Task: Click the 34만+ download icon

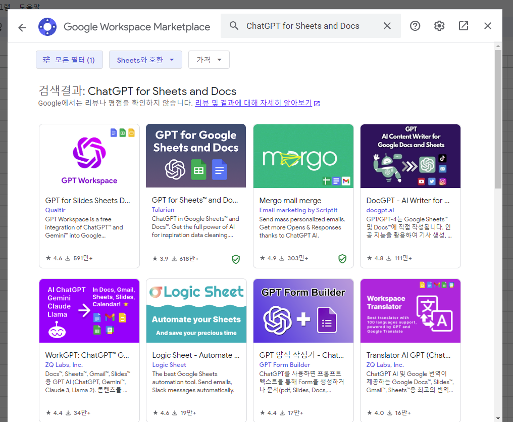Action: [68, 413]
